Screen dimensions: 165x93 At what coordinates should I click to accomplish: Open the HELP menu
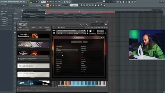[x=24, y=2]
